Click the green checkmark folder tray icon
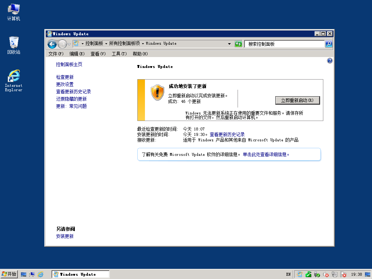Image resolution: width=372 pixels, height=279 pixels. (308, 275)
